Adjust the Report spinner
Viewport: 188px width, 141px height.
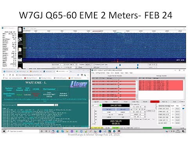coord(138,114)
